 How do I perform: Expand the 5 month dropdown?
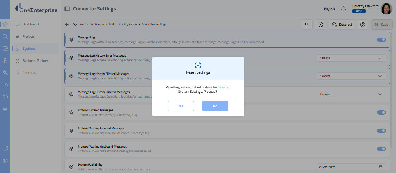351,58
